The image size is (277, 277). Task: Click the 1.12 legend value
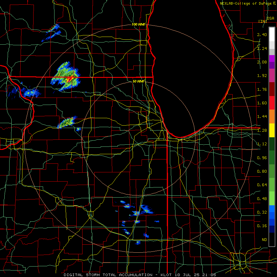262,144
